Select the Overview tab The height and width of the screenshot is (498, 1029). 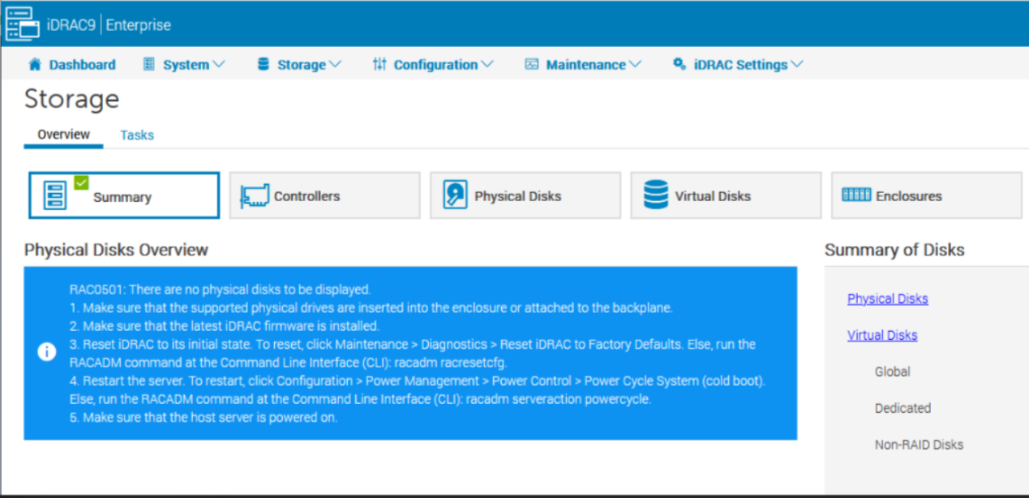[62, 134]
